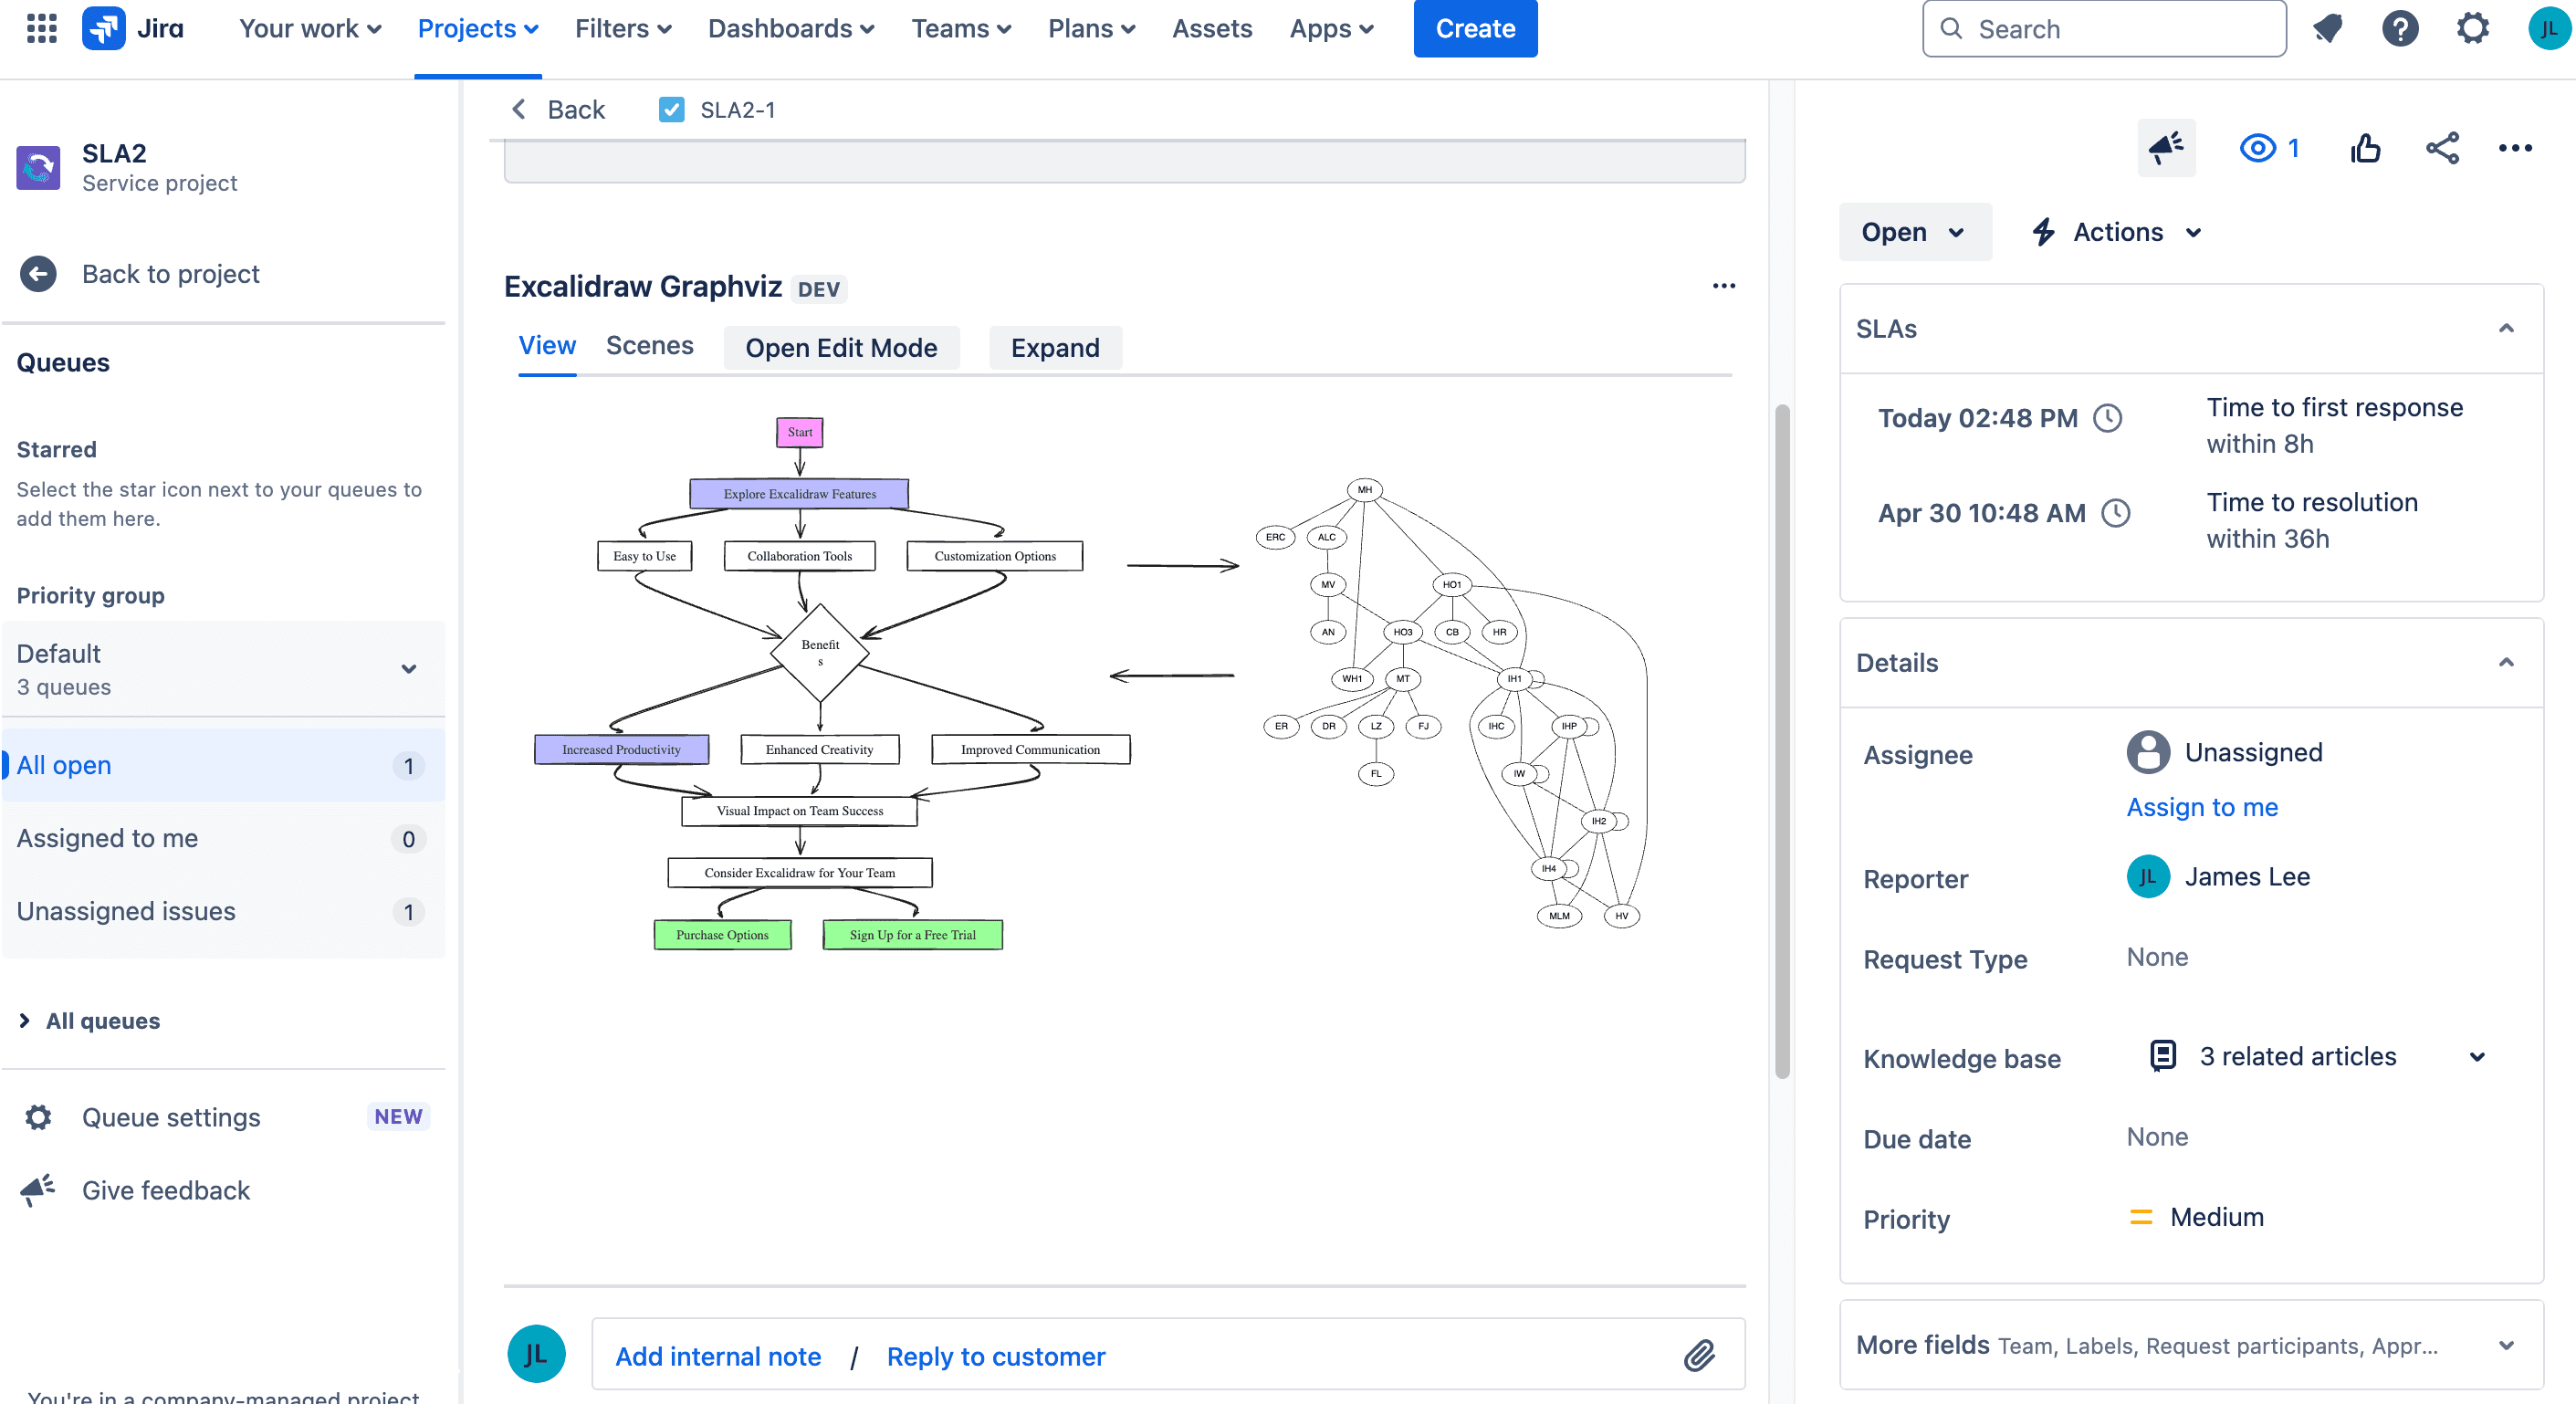The image size is (2576, 1404).
Task: Click Assign to me link
Action: pyautogui.click(x=2201, y=807)
